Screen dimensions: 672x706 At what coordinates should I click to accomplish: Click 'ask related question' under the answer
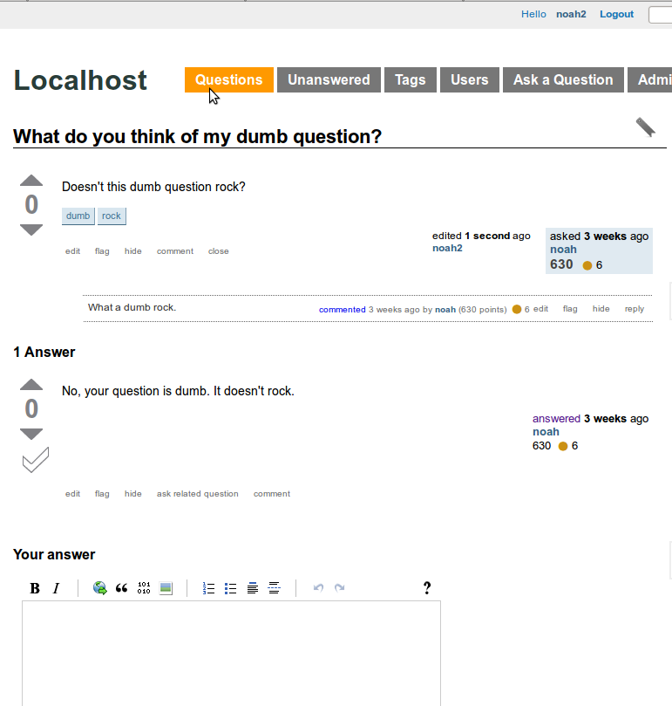pyautogui.click(x=197, y=494)
